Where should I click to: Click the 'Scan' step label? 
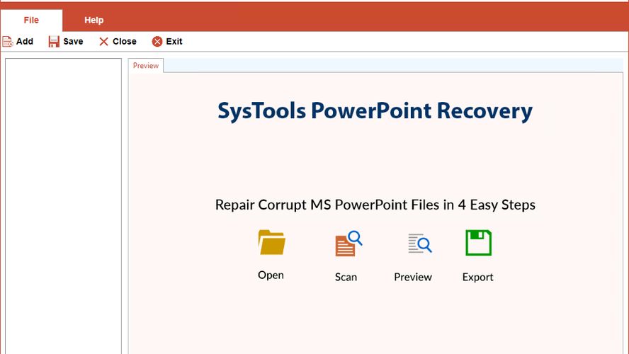(346, 277)
